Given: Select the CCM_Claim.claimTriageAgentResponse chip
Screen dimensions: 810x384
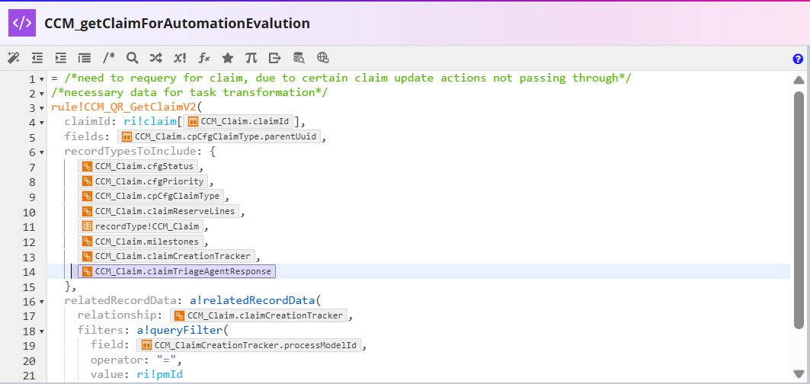Looking at the screenshot, I should (177, 270).
